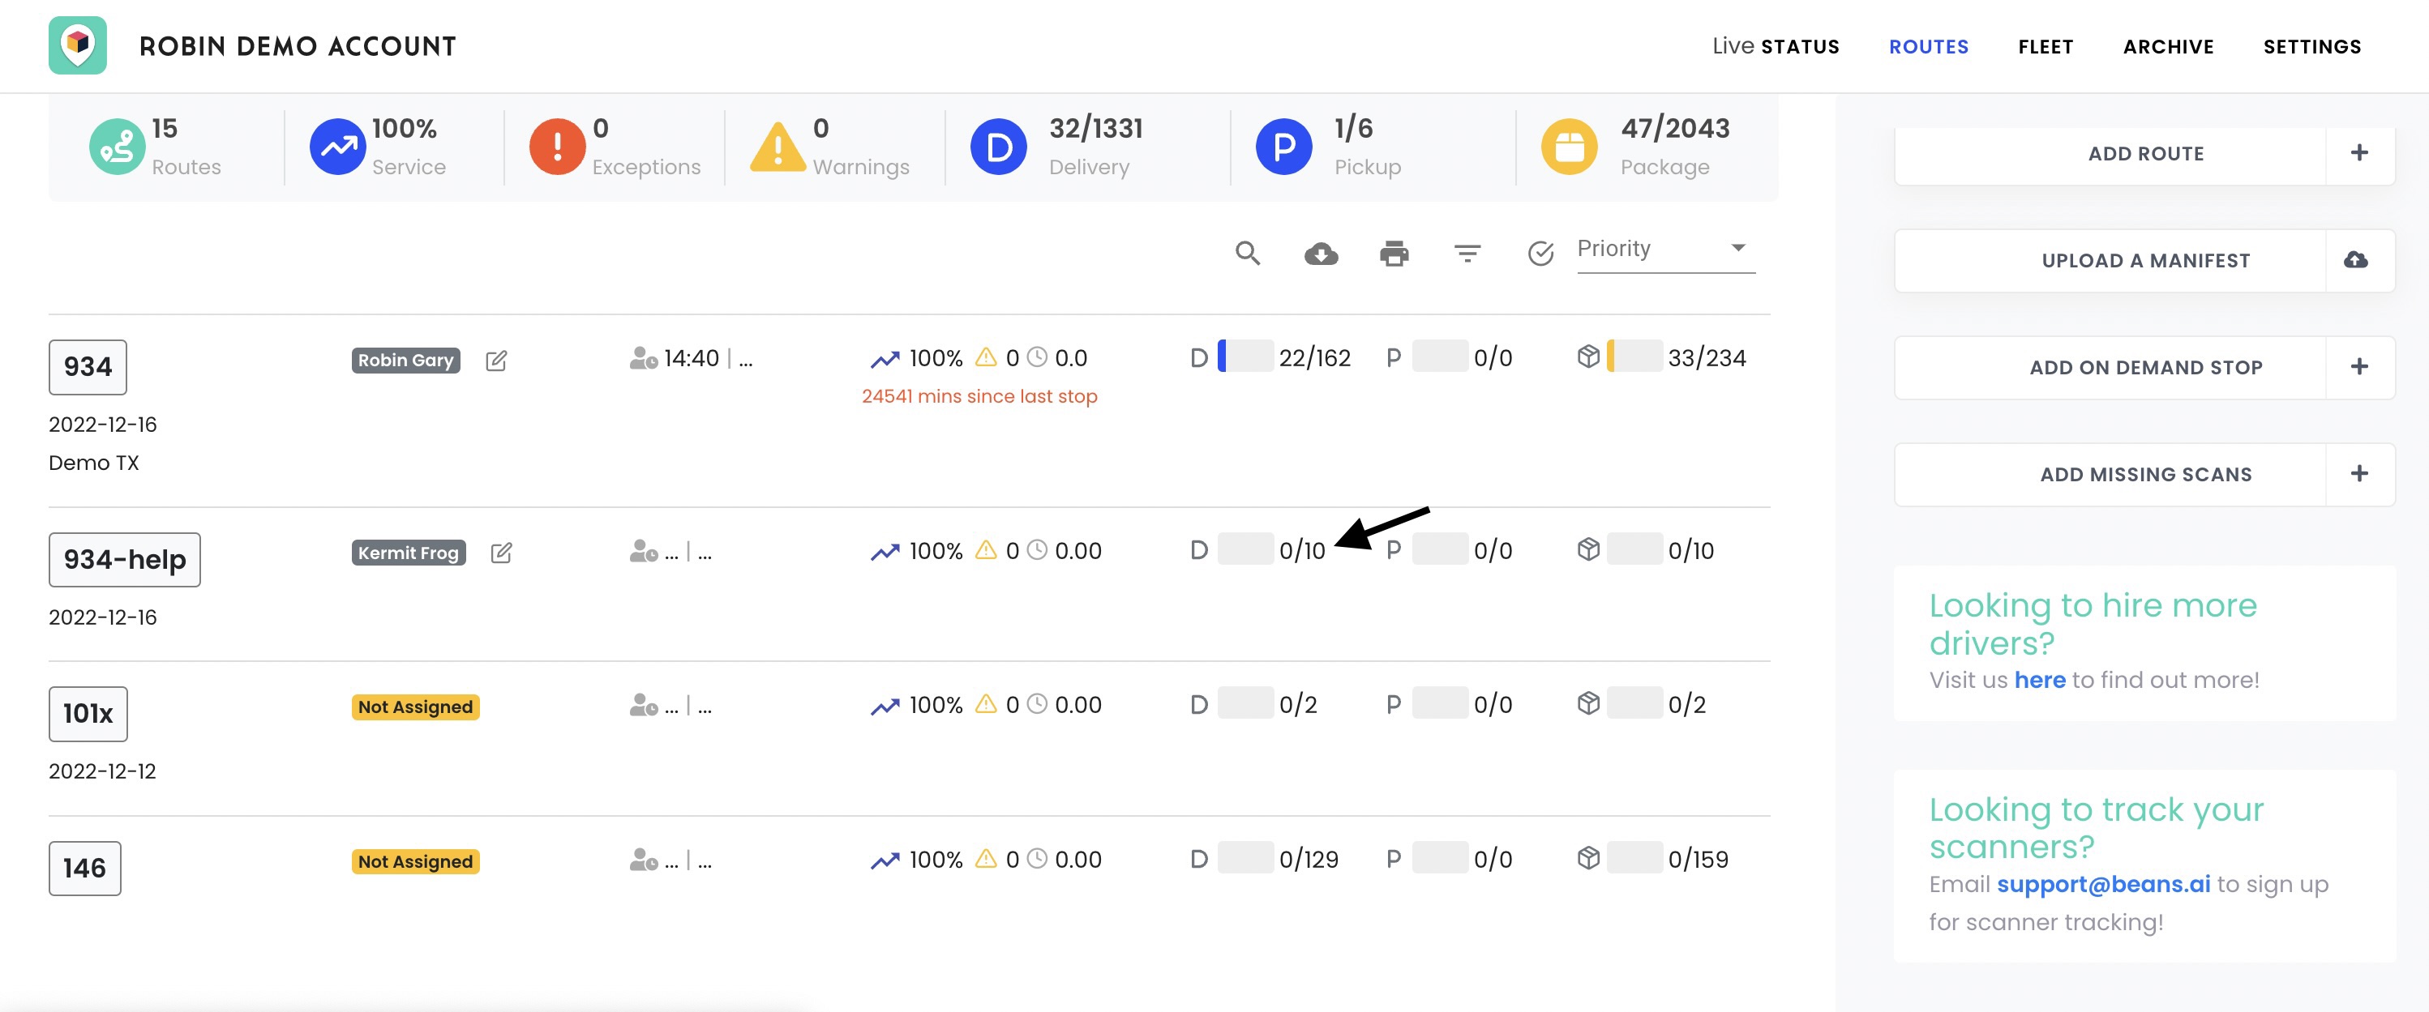
Task: Click the blue Service trend icon
Action: [x=337, y=146]
